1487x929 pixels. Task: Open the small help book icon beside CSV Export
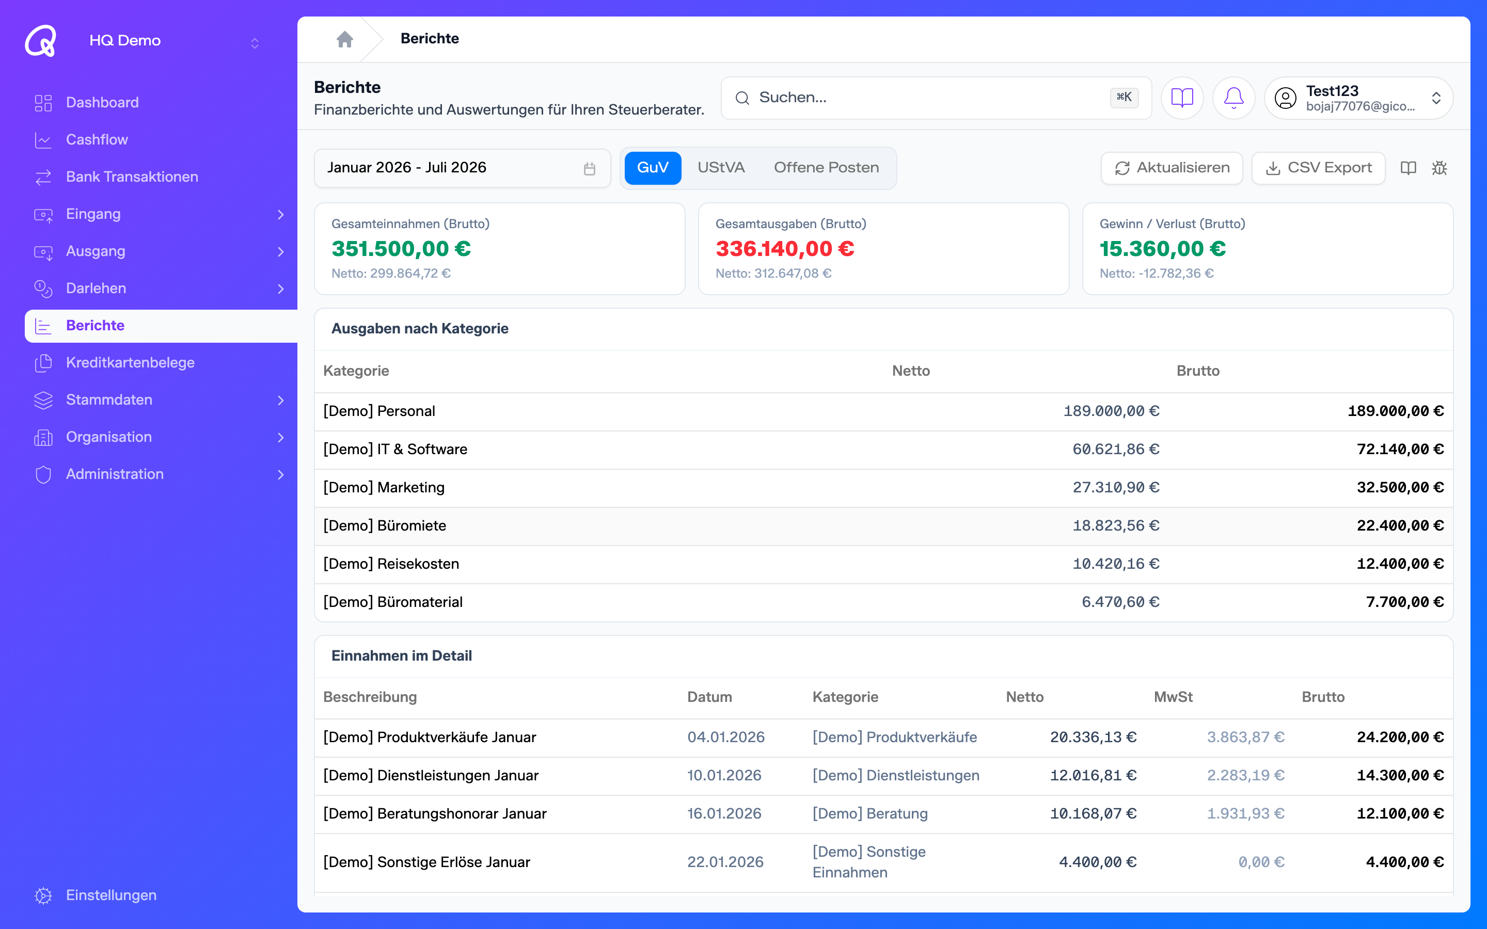pos(1407,168)
